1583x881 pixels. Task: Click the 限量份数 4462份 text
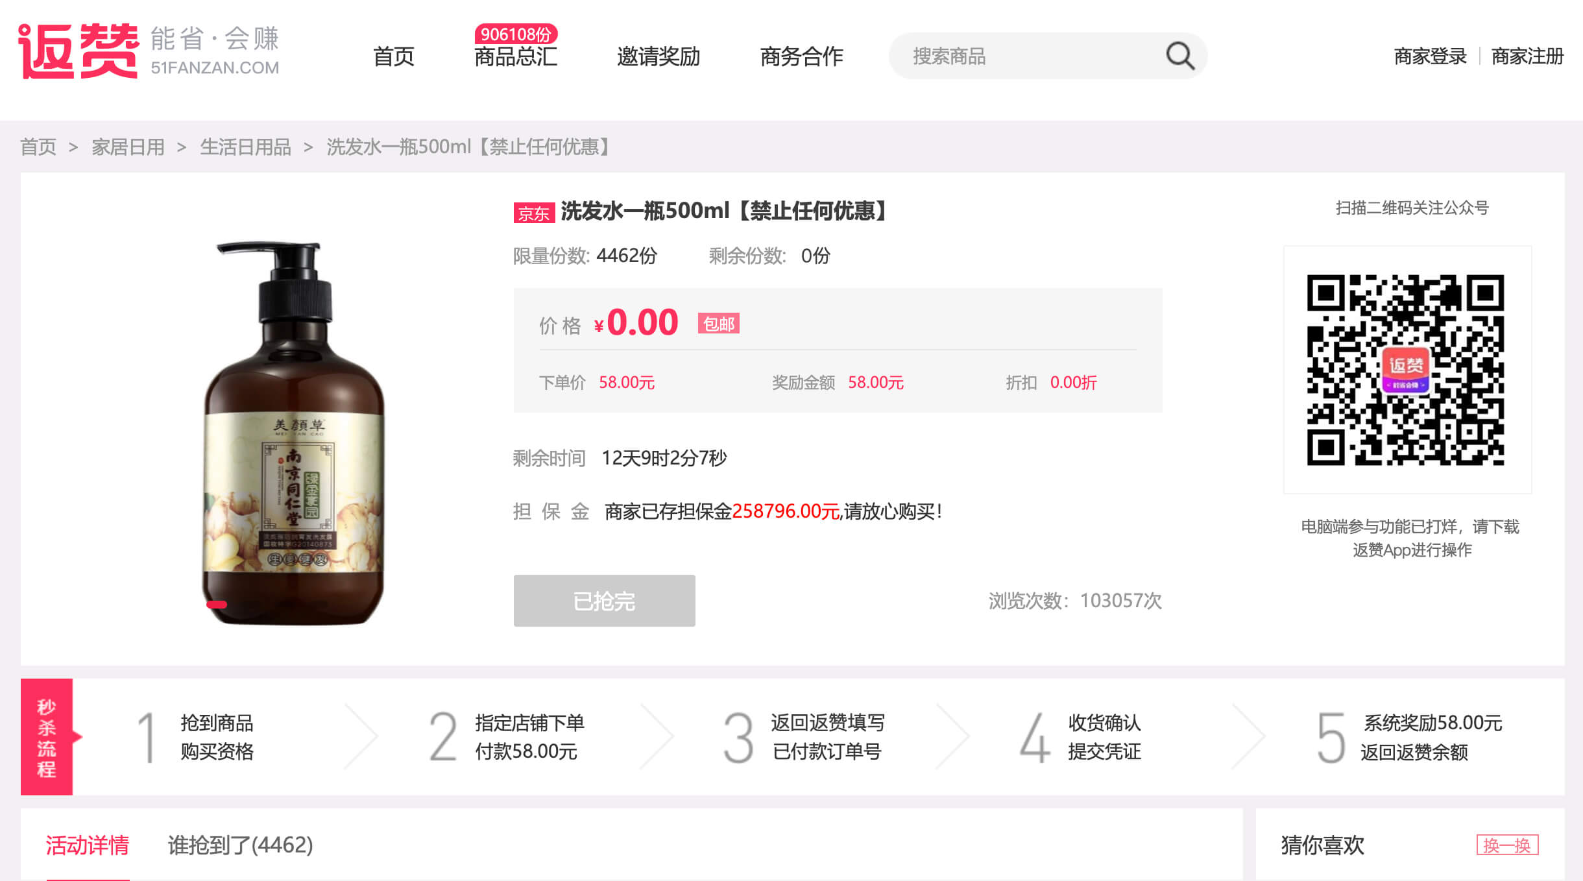(x=585, y=256)
